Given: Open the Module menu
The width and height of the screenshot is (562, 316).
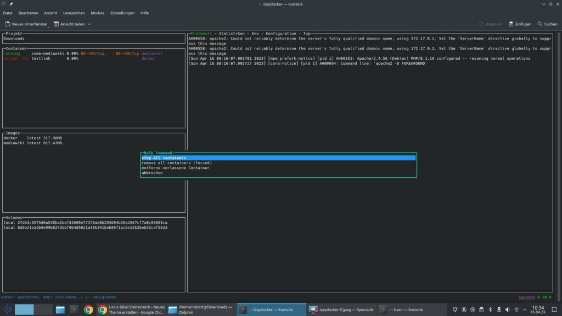Looking at the screenshot, I should pos(98,13).
